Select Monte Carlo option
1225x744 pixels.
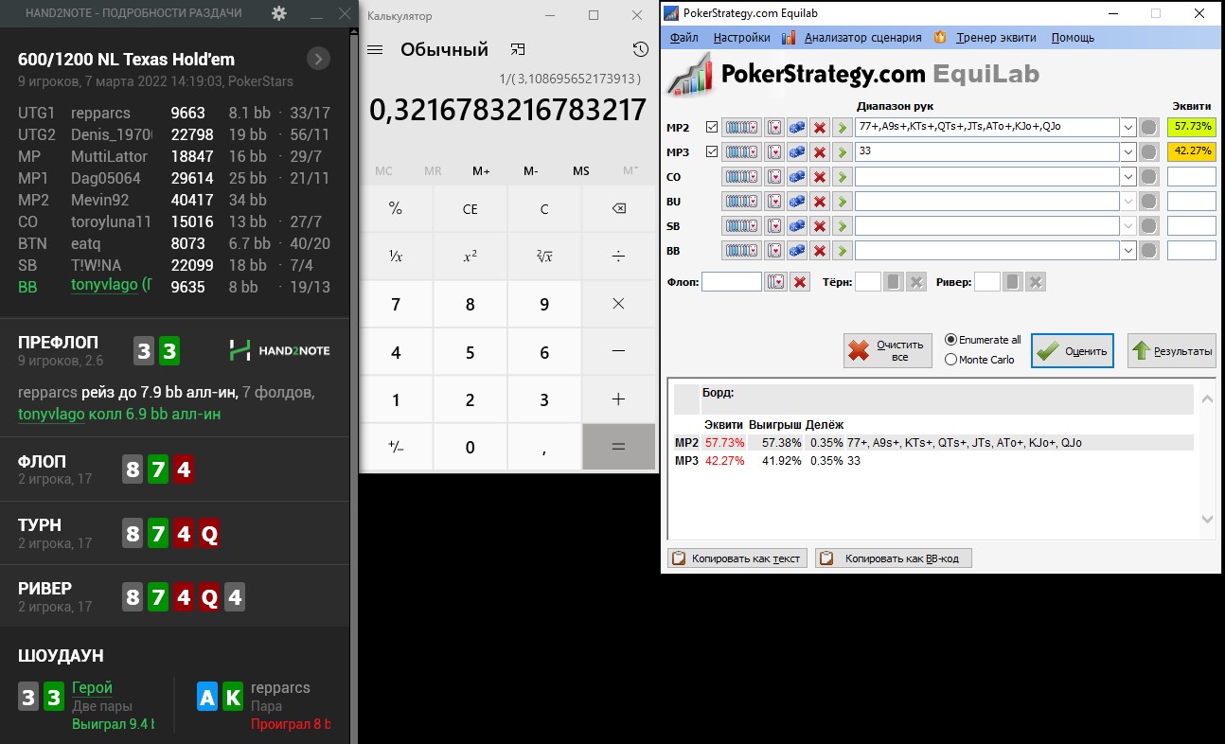click(x=979, y=360)
